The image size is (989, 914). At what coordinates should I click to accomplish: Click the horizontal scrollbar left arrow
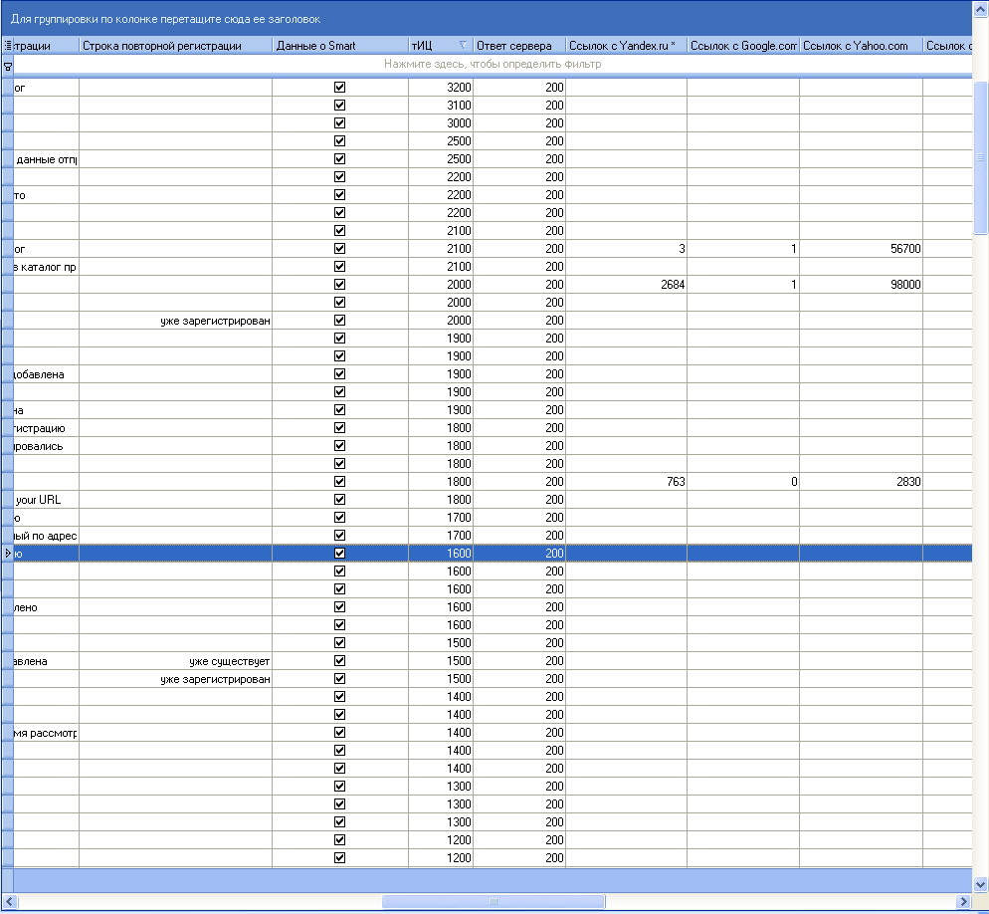(10, 901)
